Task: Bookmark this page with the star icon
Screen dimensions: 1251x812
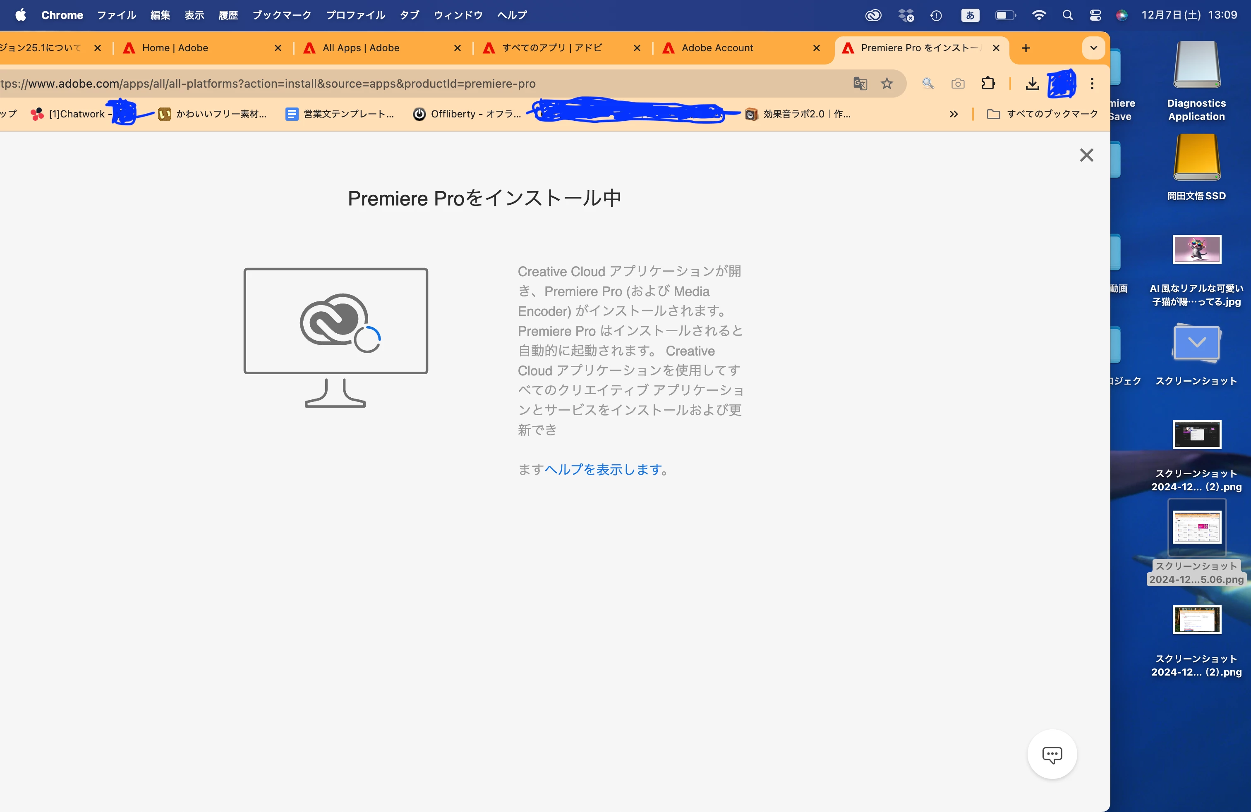Action: click(x=887, y=84)
